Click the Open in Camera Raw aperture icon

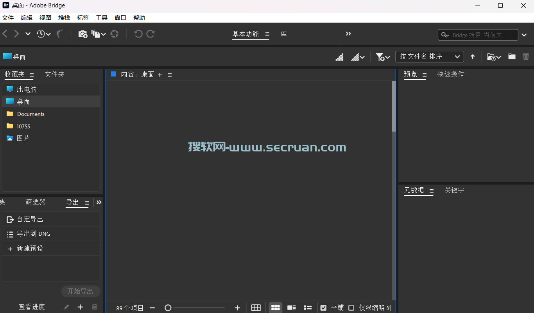(115, 34)
